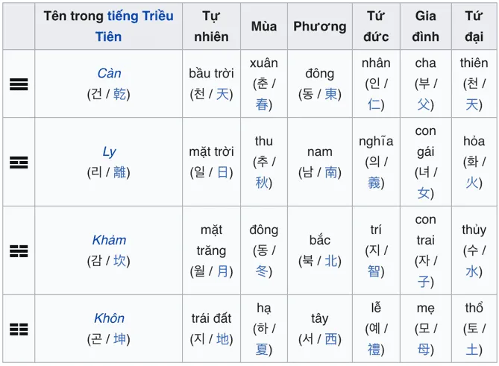Click the Ly trigram icon
The image size is (499, 366).
pos(19,163)
